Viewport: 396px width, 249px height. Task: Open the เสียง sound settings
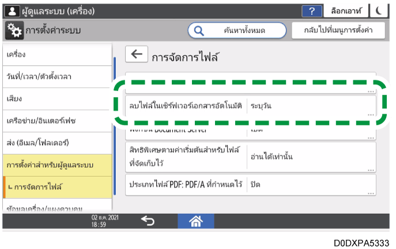[55, 99]
